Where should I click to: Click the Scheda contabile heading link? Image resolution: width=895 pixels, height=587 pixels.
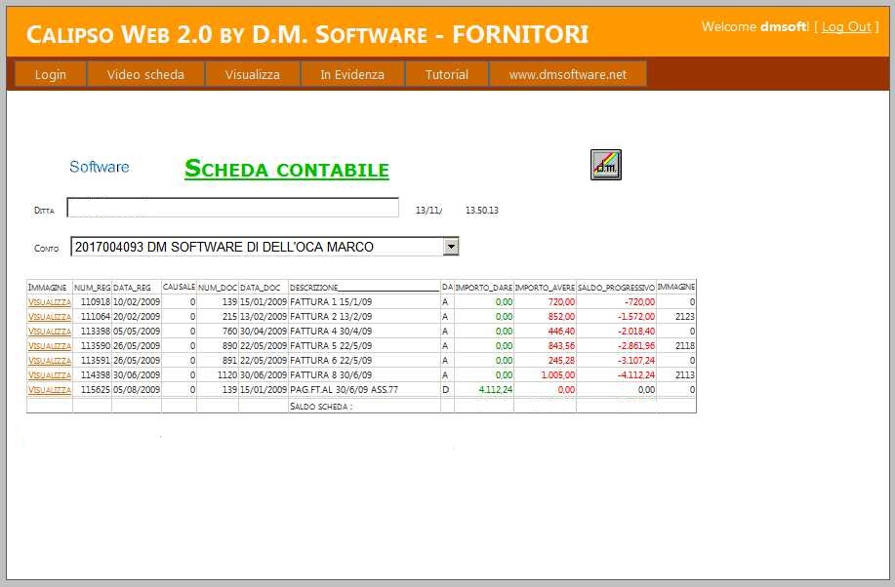coord(287,169)
